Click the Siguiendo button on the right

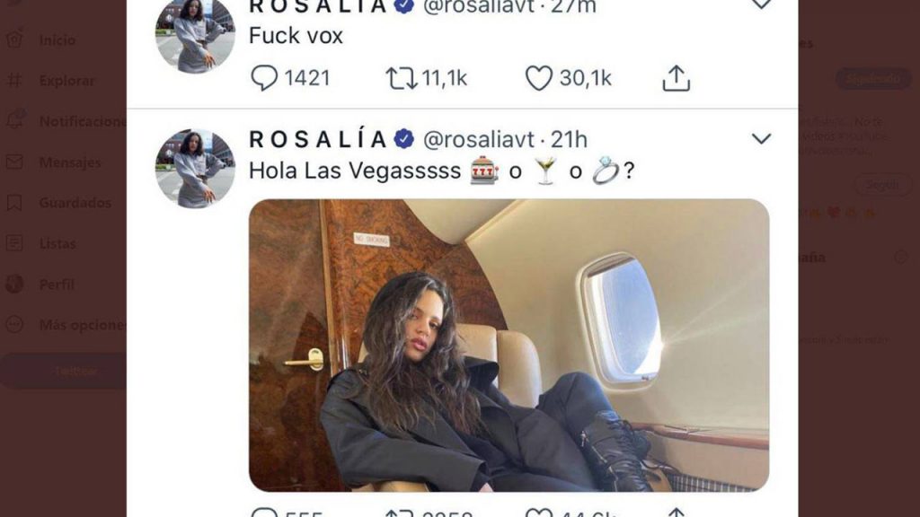[x=873, y=79]
